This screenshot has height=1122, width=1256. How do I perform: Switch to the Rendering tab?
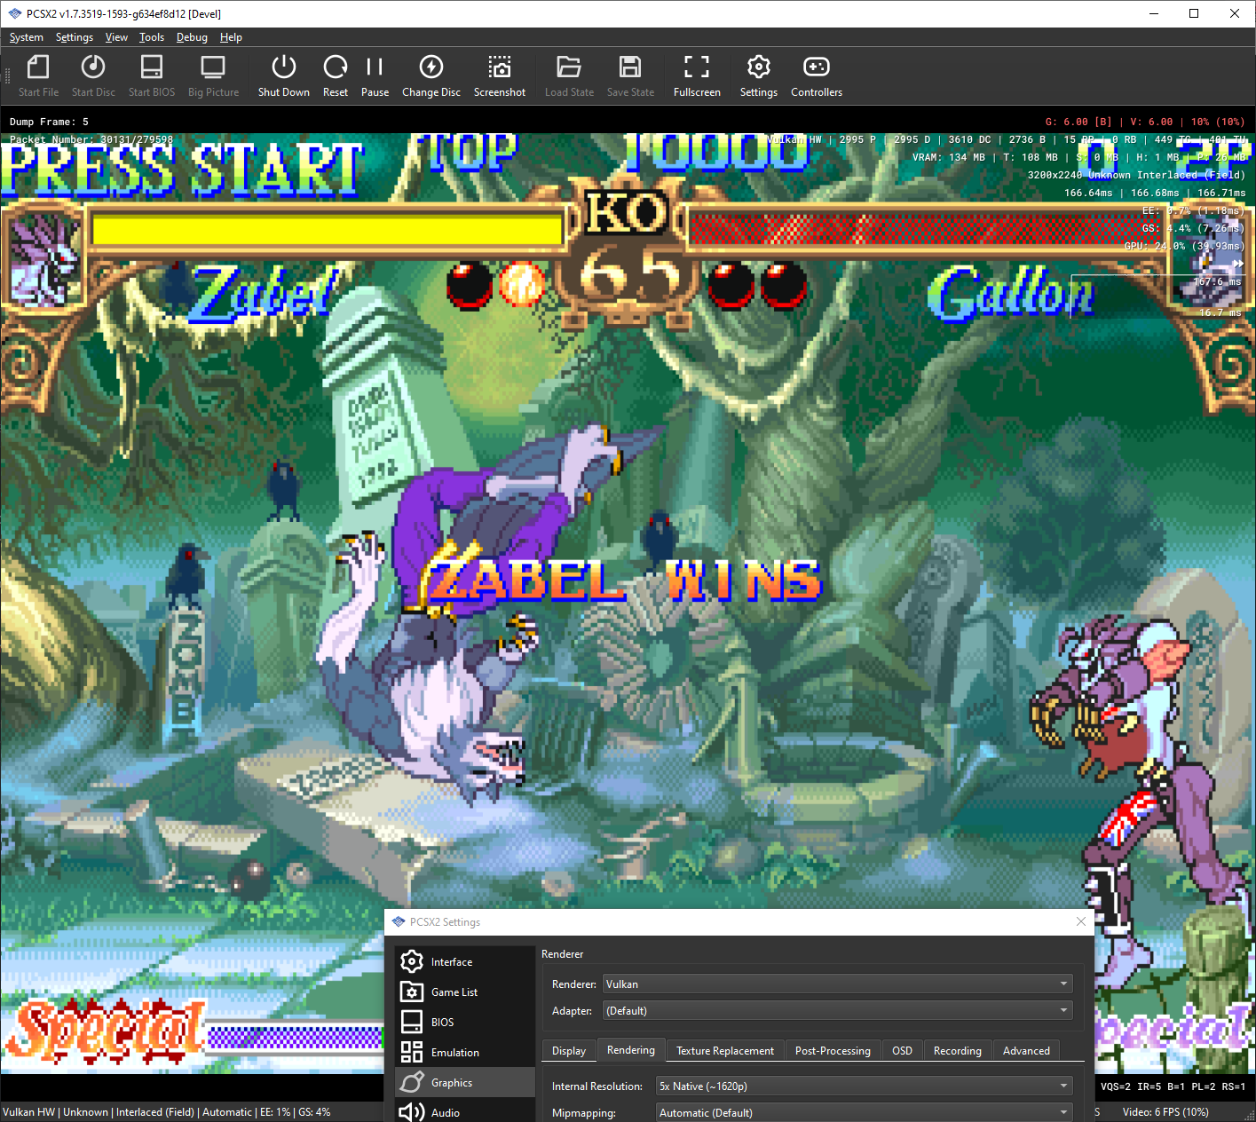[631, 1049]
